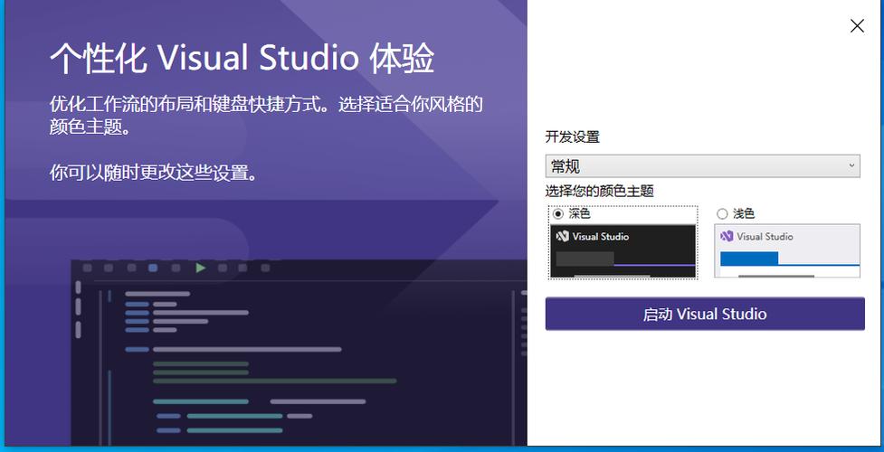Click the green play icon in the illustration

click(x=200, y=268)
